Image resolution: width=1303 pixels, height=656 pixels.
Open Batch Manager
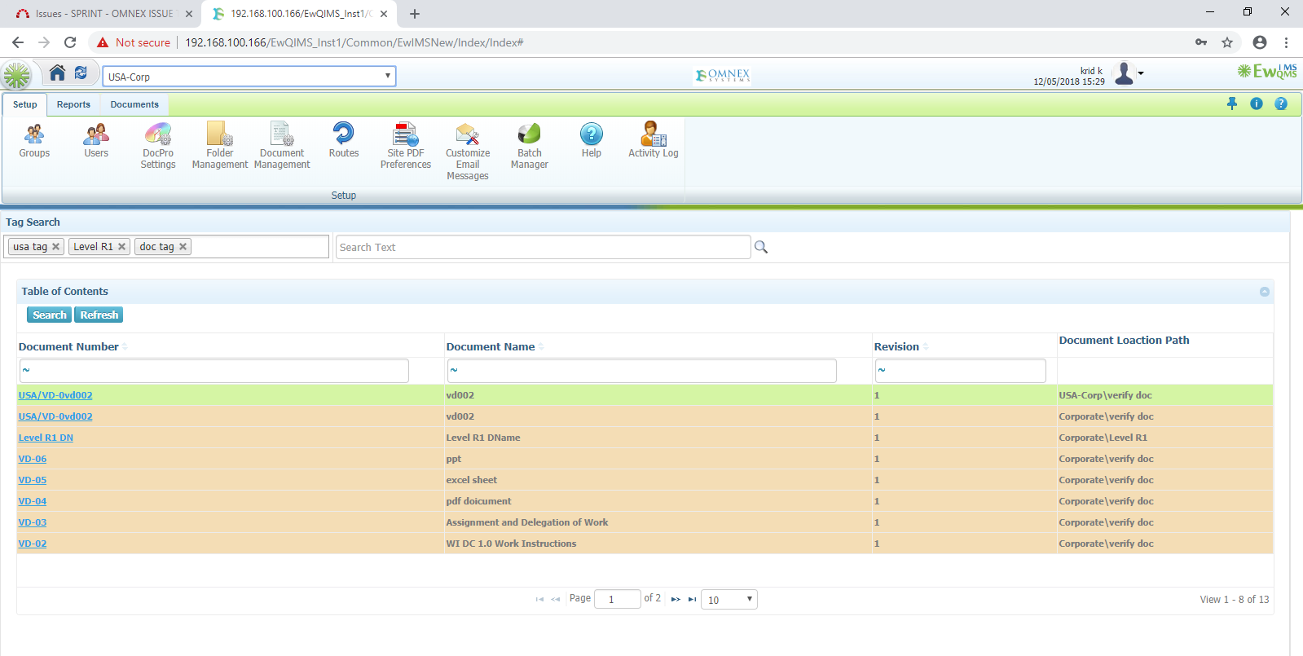(530, 146)
